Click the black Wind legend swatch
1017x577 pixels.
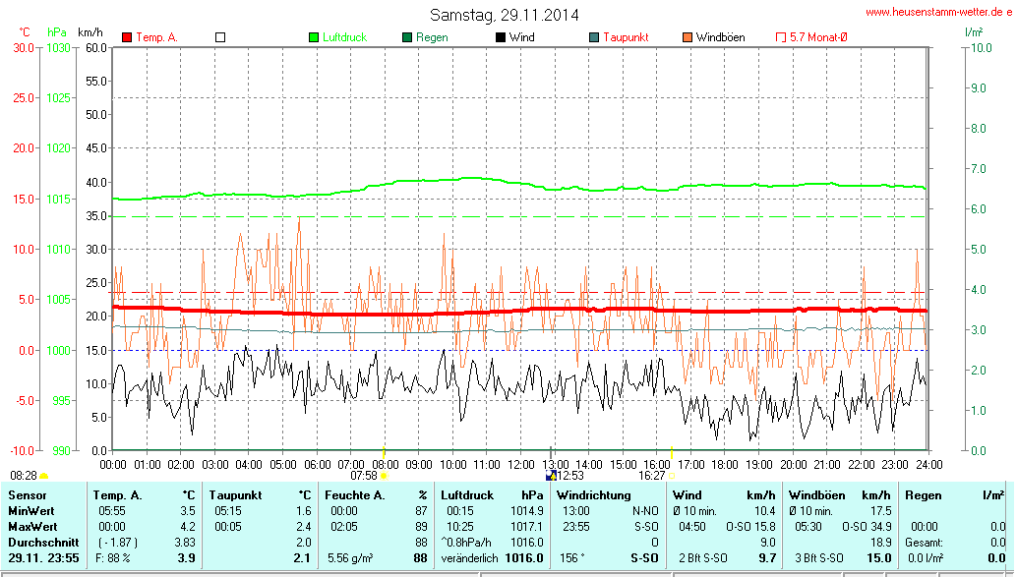(501, 37)
